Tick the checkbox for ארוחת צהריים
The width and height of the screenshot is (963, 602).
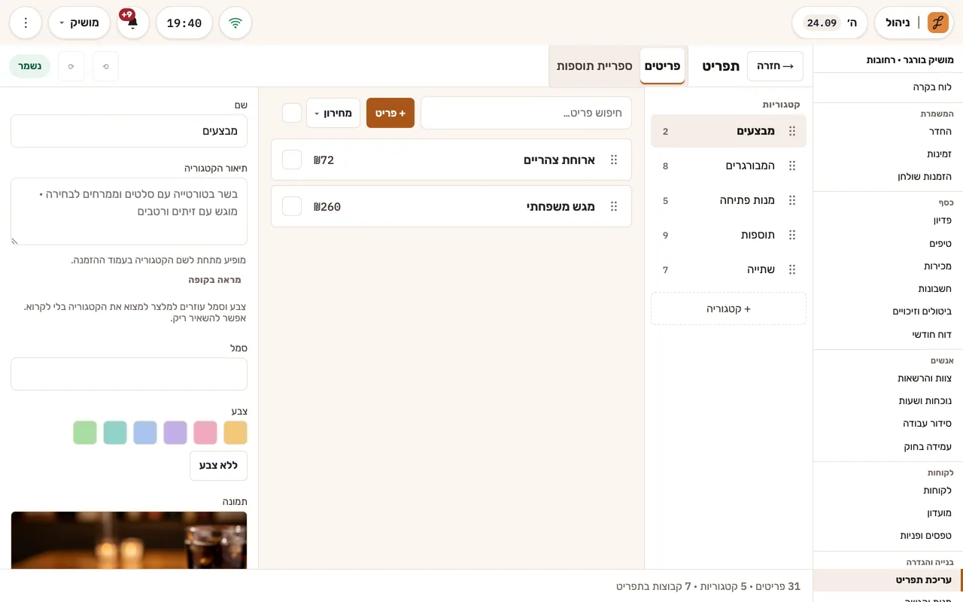tap(292, 160)
